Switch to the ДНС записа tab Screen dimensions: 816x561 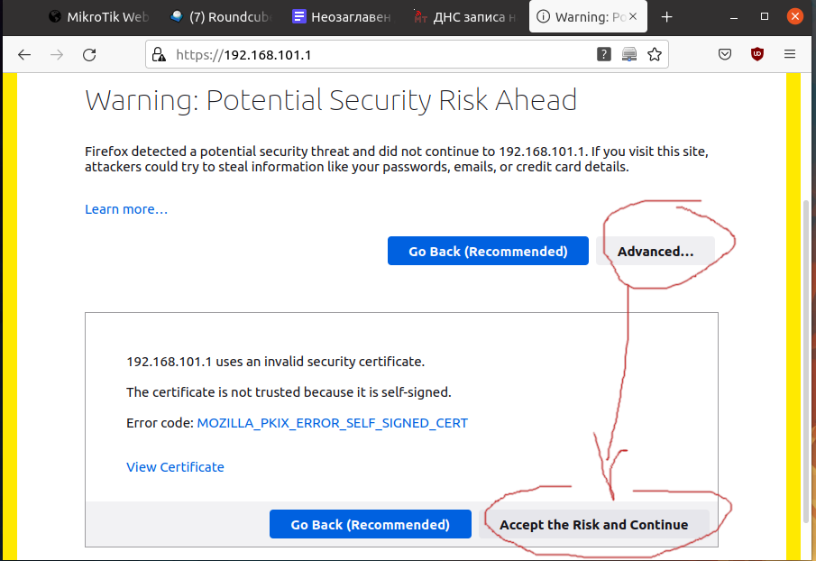click(x=465, y=16)
